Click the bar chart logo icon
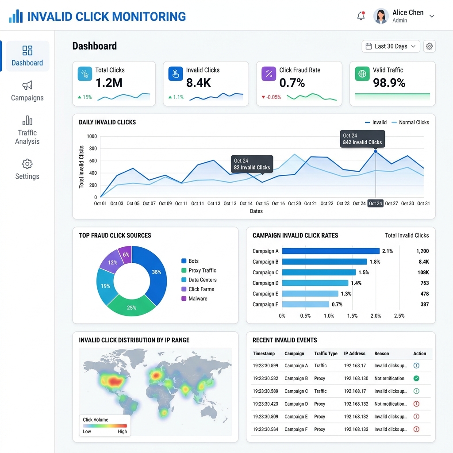This screenshot has height=453, width=453. [15, 16]
